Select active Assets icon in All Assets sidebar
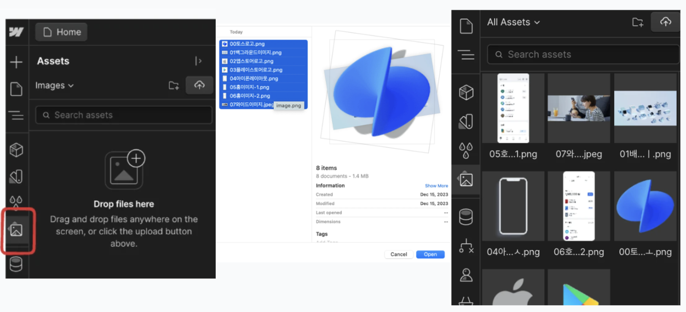 [466, 180]
